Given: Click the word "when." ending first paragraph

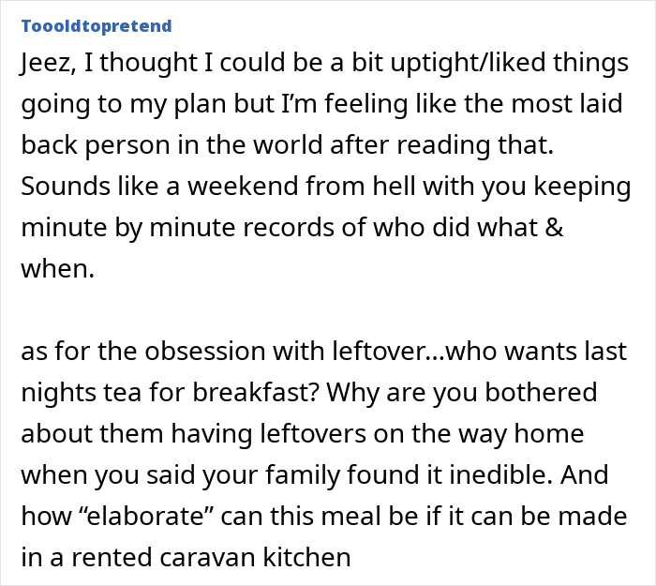Looking at the screenshot, I should pyautogui.click(x=58, y=268).
